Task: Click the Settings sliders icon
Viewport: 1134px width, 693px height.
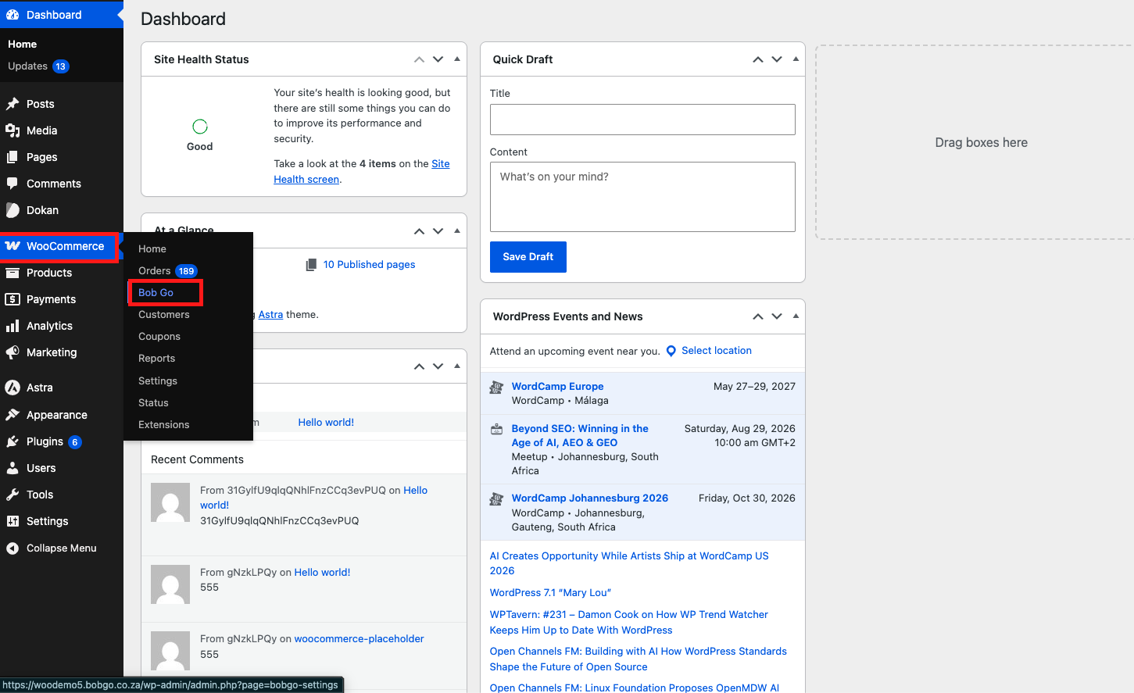Action: pos(13,521)
